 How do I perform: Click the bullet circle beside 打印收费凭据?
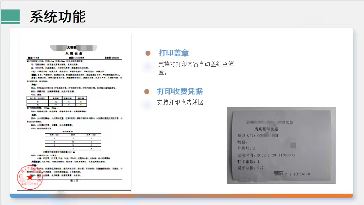coord(146,92)
